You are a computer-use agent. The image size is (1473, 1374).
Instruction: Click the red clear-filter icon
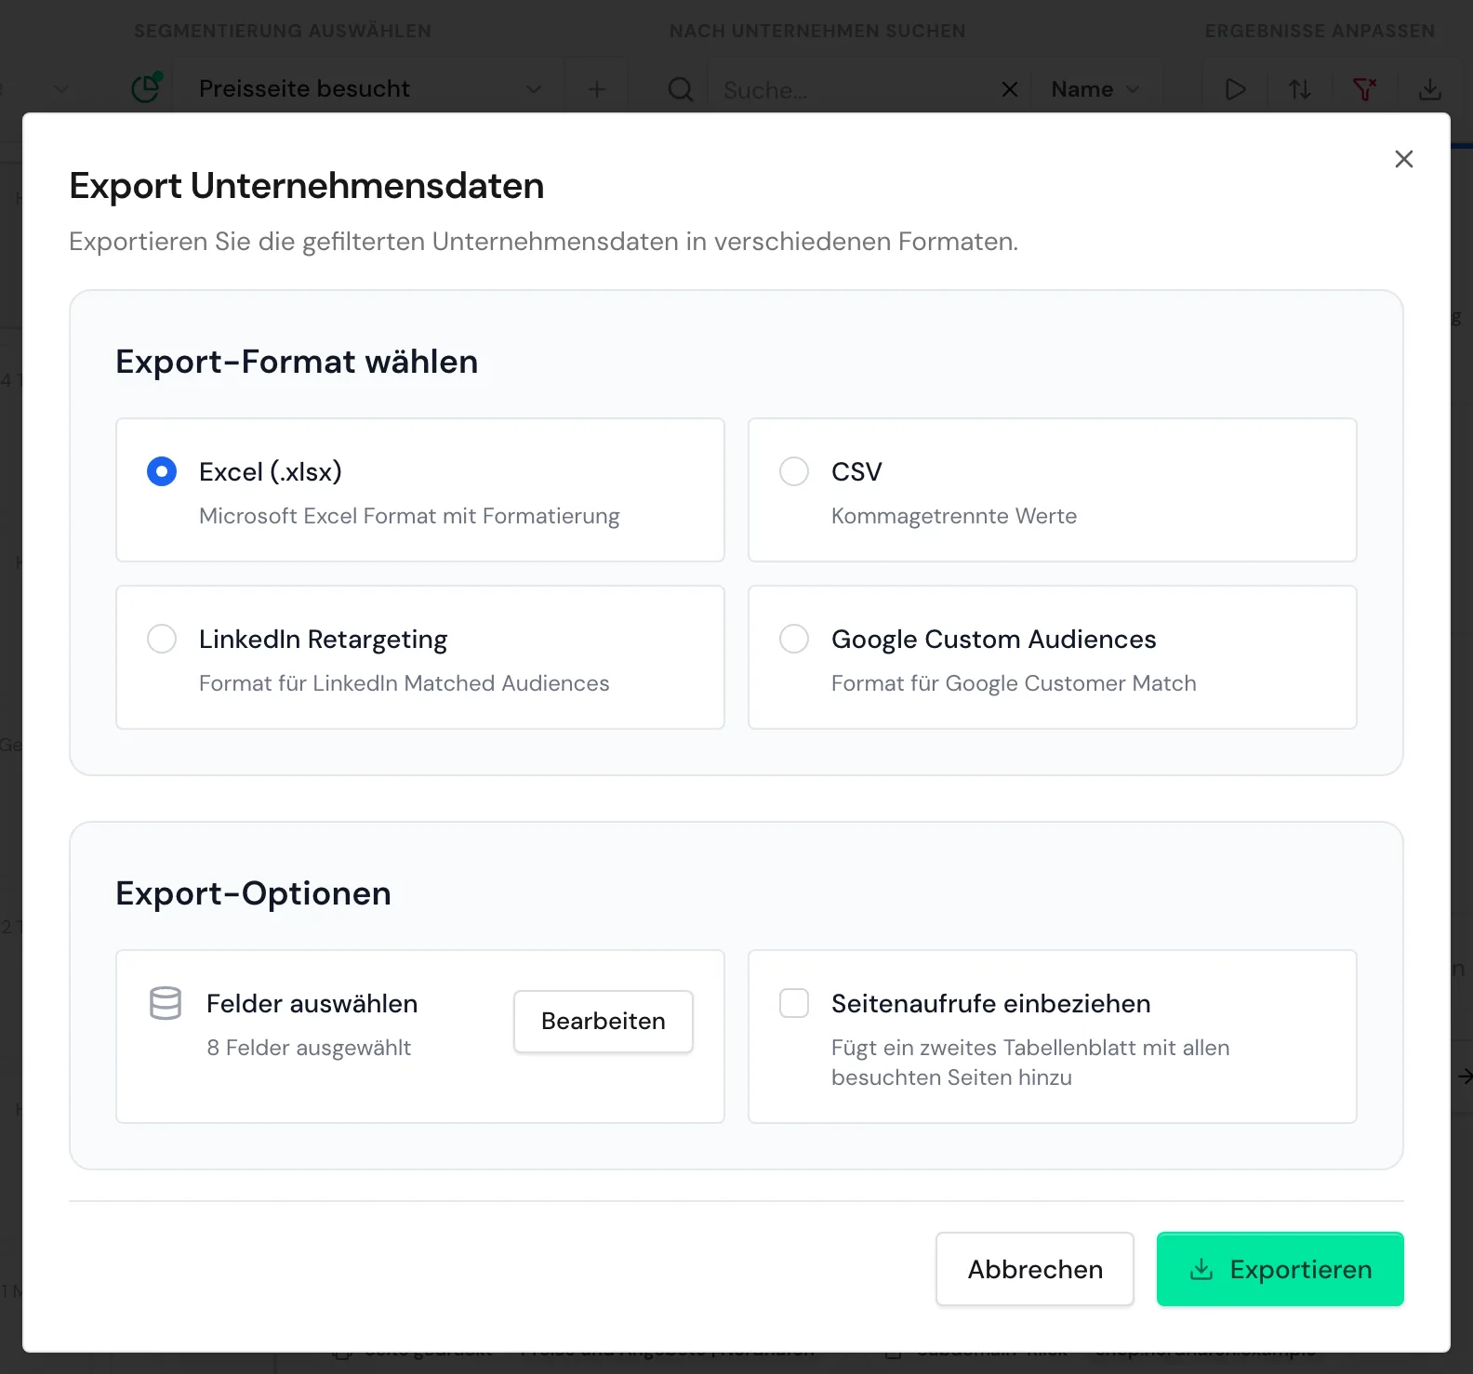[x=1365, y=89]
